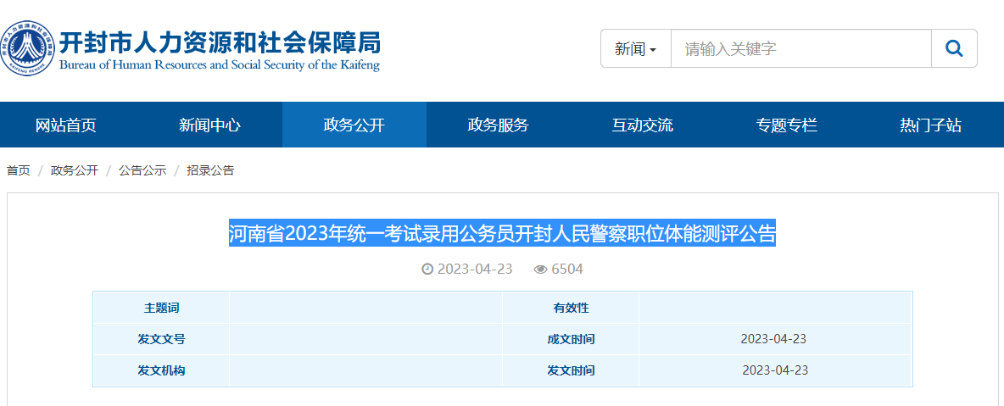Click the clock icon beside publish date
The height and width of the screenshot is (406, 1004).
coord(427,270)
